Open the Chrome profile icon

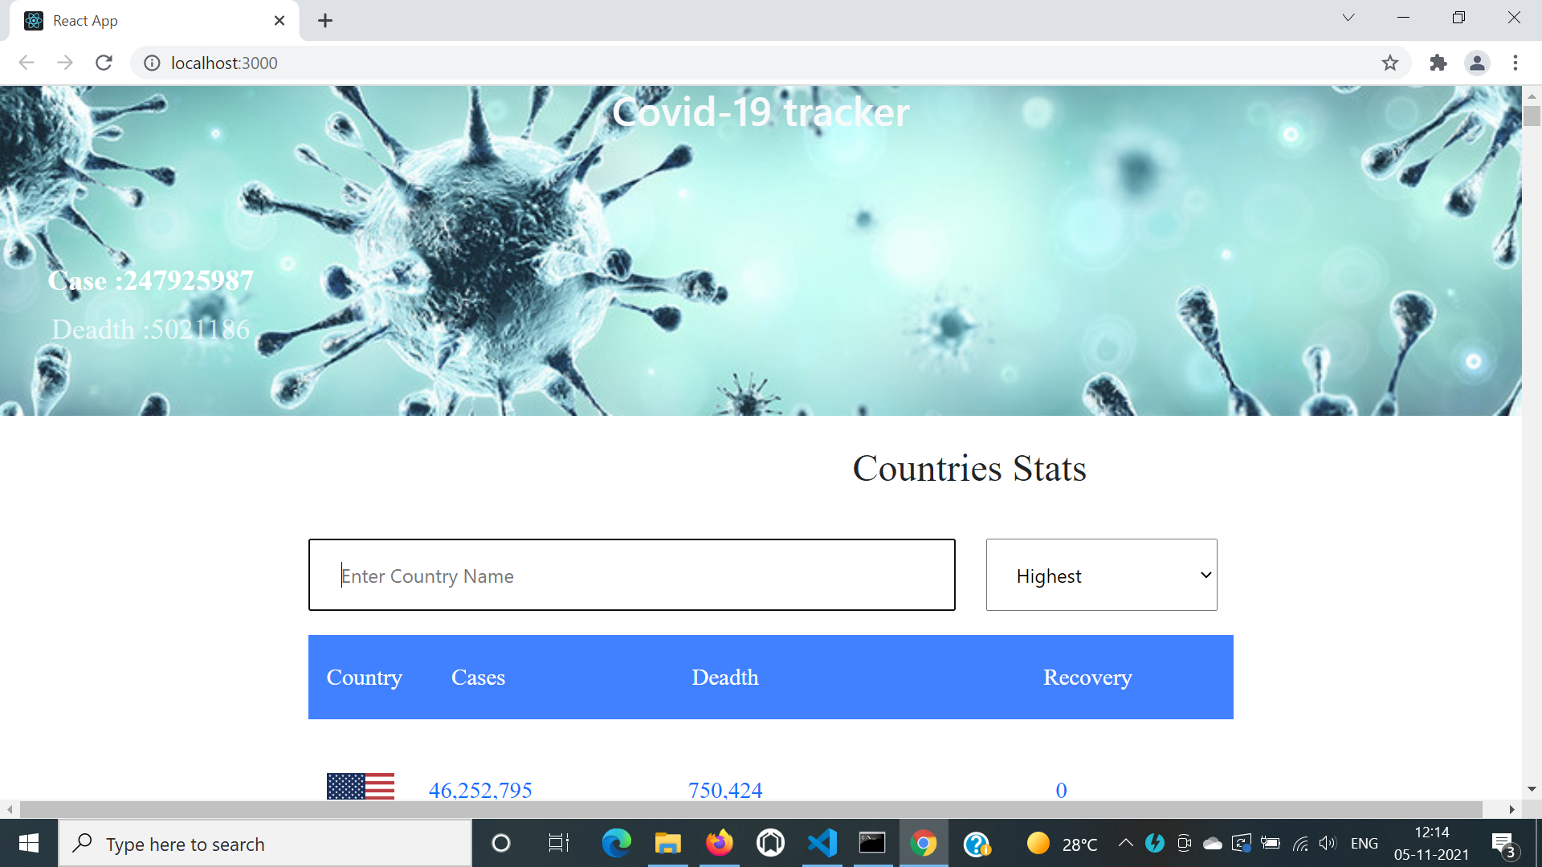click(1478, 63)
